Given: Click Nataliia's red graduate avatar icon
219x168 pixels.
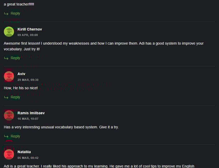Looking at the screenshot, I should pyautogui.click(x=9, y=155).
